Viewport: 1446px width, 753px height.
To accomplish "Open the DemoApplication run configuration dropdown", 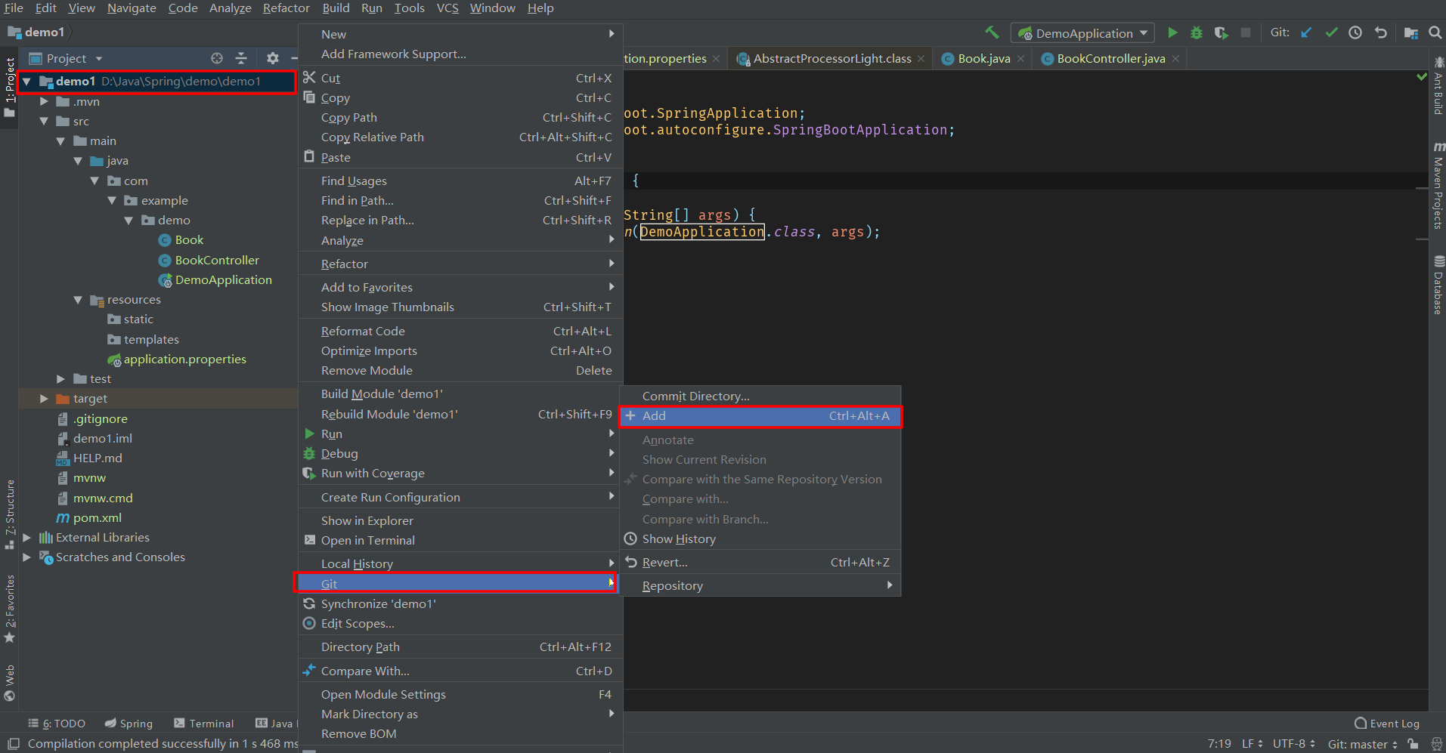I will click(x=1082, y=33).
